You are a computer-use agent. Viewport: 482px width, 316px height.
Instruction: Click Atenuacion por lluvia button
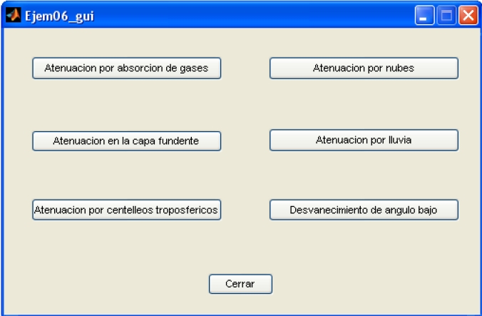364,140
